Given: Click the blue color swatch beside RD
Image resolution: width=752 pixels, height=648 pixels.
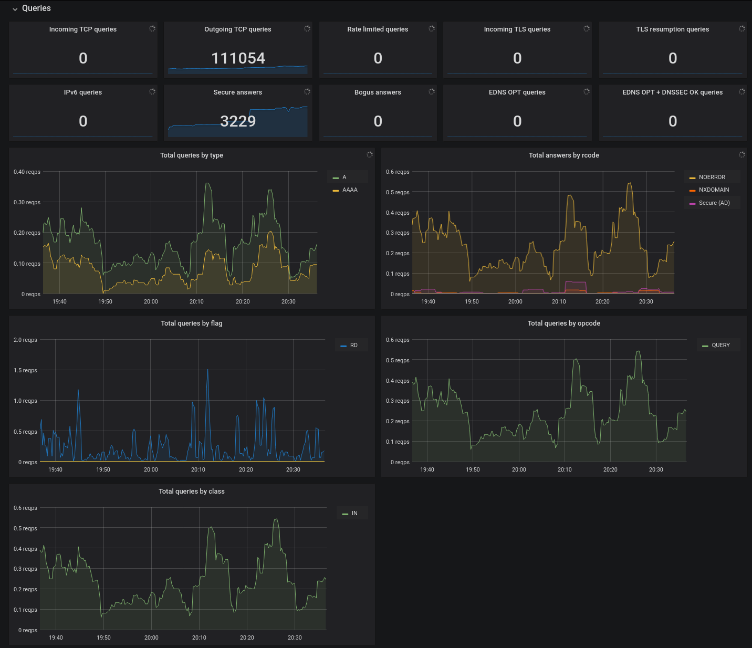Looking at the screenshot, I should (343, 346).
